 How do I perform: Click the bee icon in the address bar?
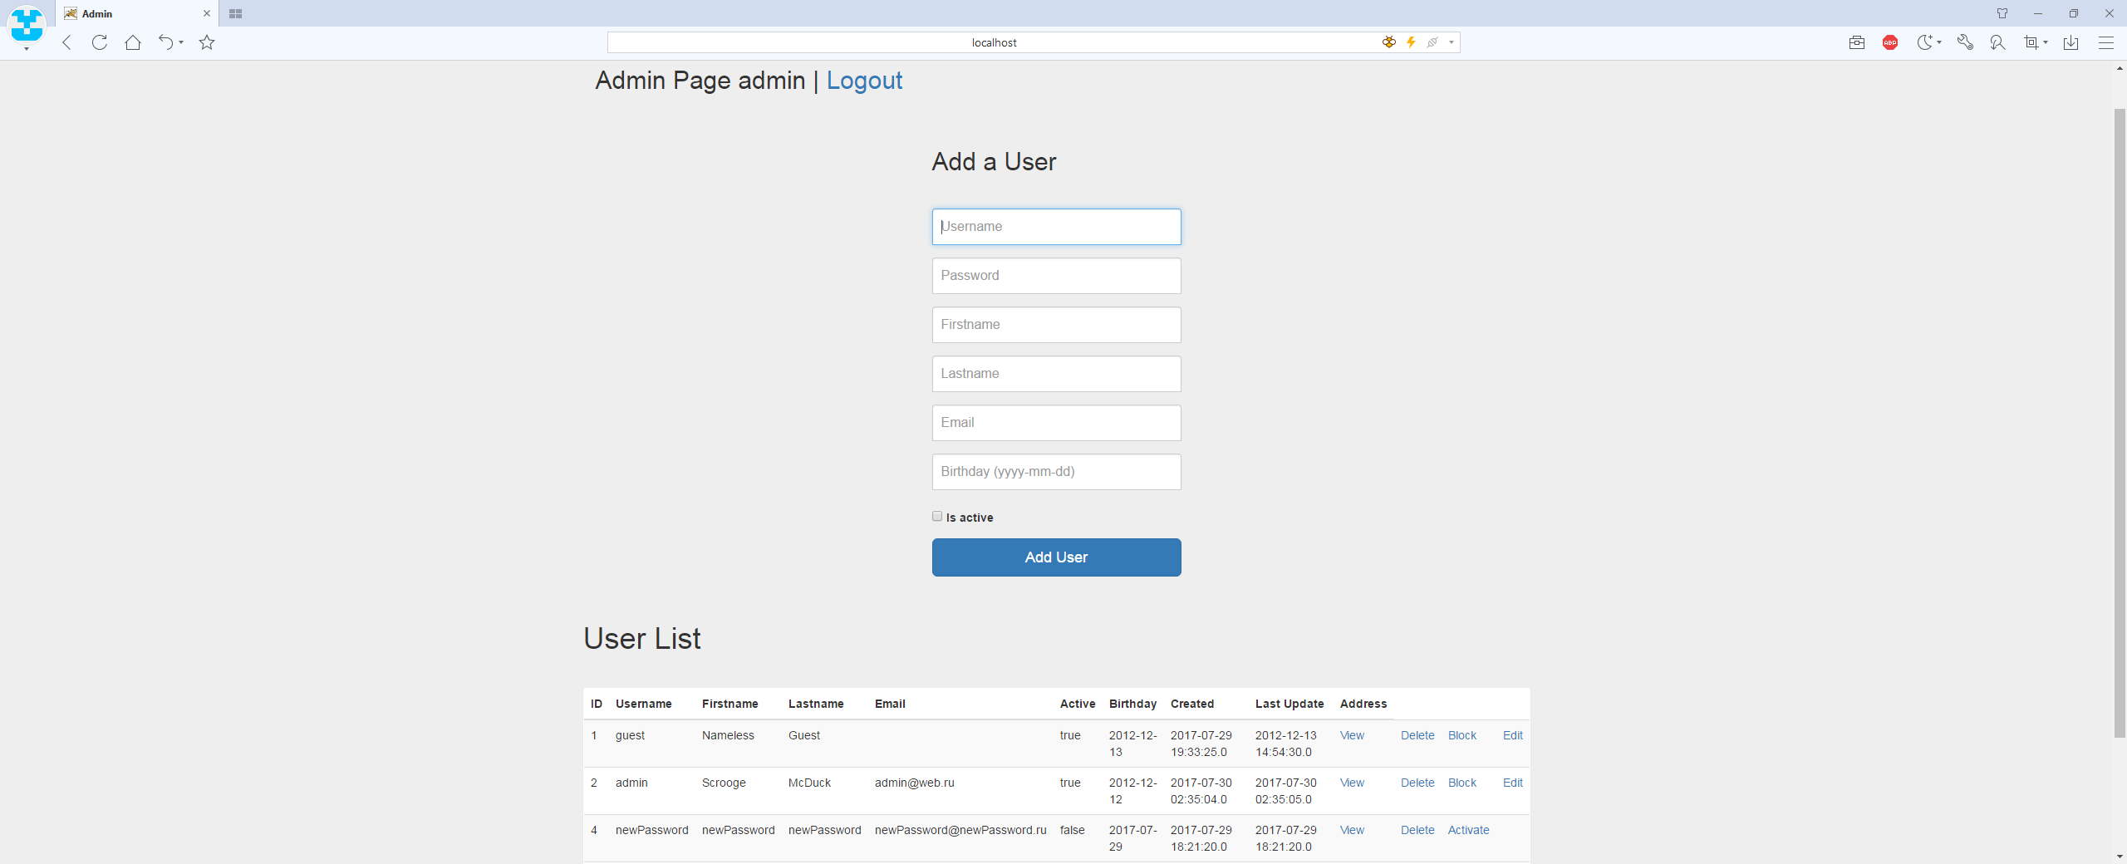(x=1388, y=42)
